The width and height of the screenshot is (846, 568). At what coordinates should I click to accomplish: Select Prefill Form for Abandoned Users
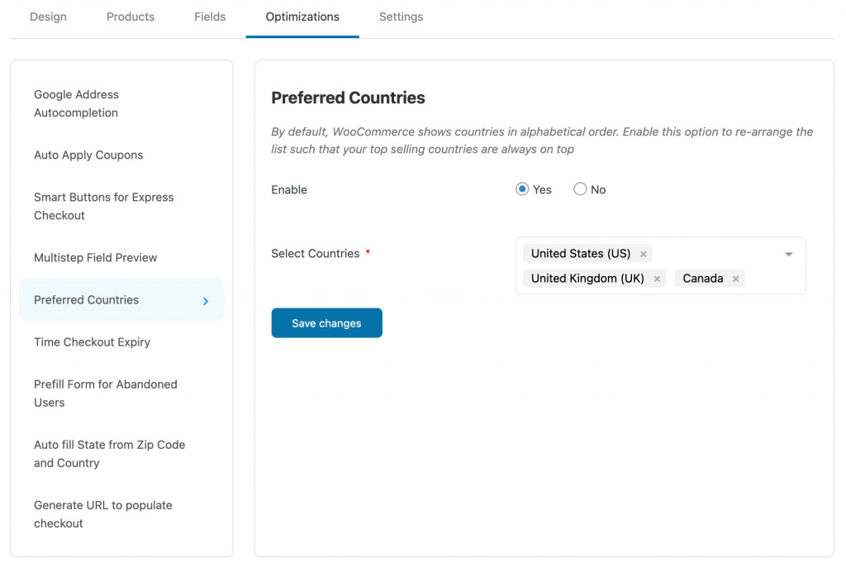pos(105,394)
